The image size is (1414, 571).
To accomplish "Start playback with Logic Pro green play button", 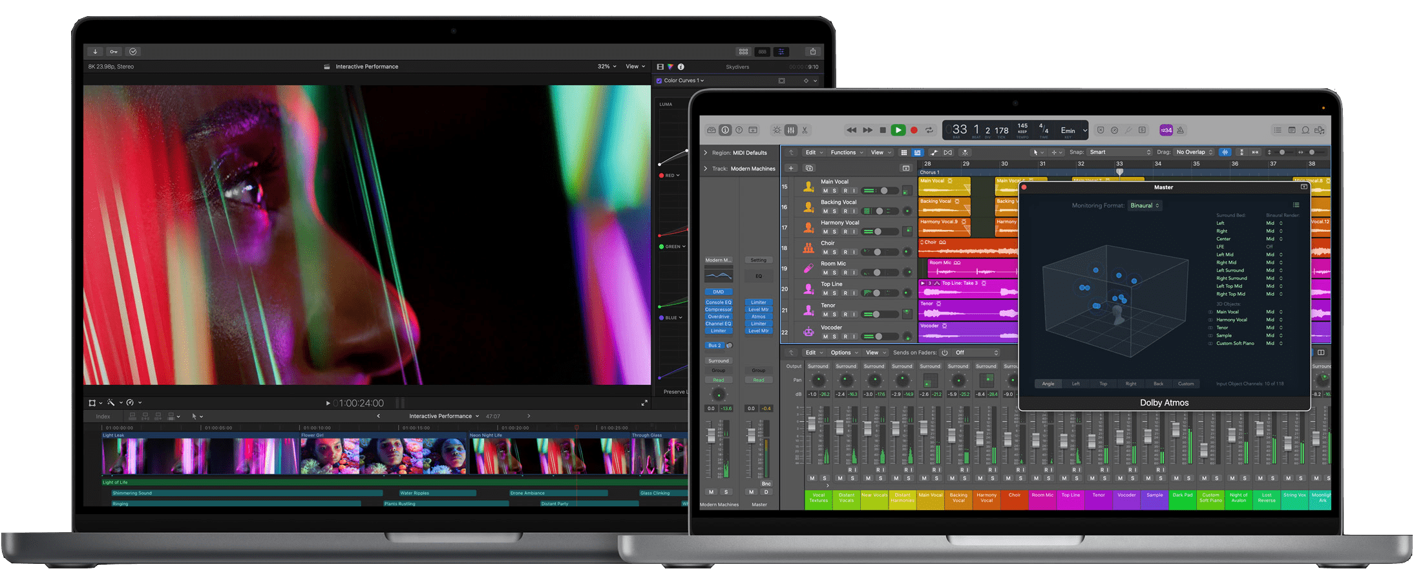I will [898, 130].
